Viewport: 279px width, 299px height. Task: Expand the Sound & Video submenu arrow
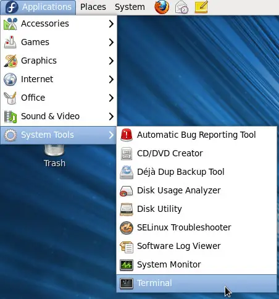[111, 116]
